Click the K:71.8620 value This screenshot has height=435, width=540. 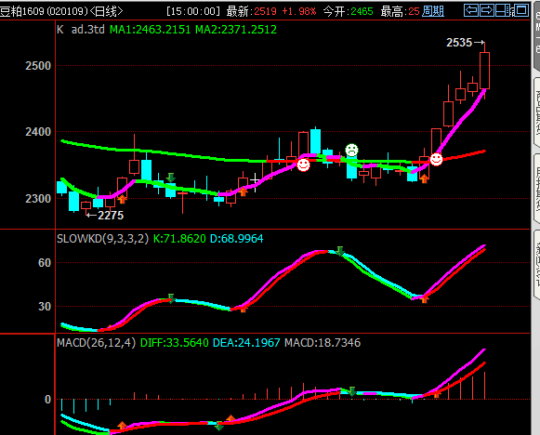point(179,239)
